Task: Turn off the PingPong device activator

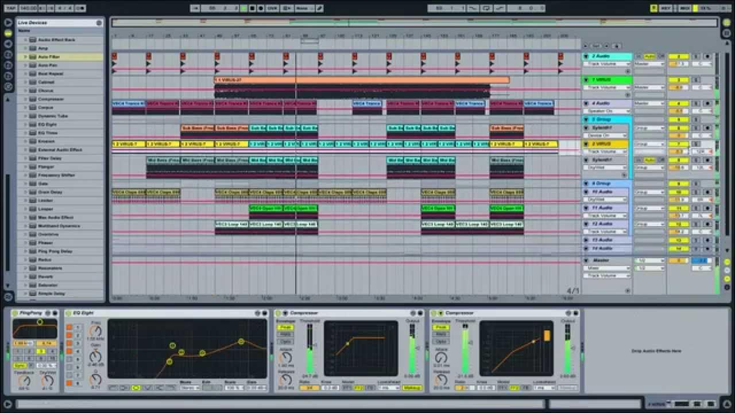Action: (x=16, y=313)
